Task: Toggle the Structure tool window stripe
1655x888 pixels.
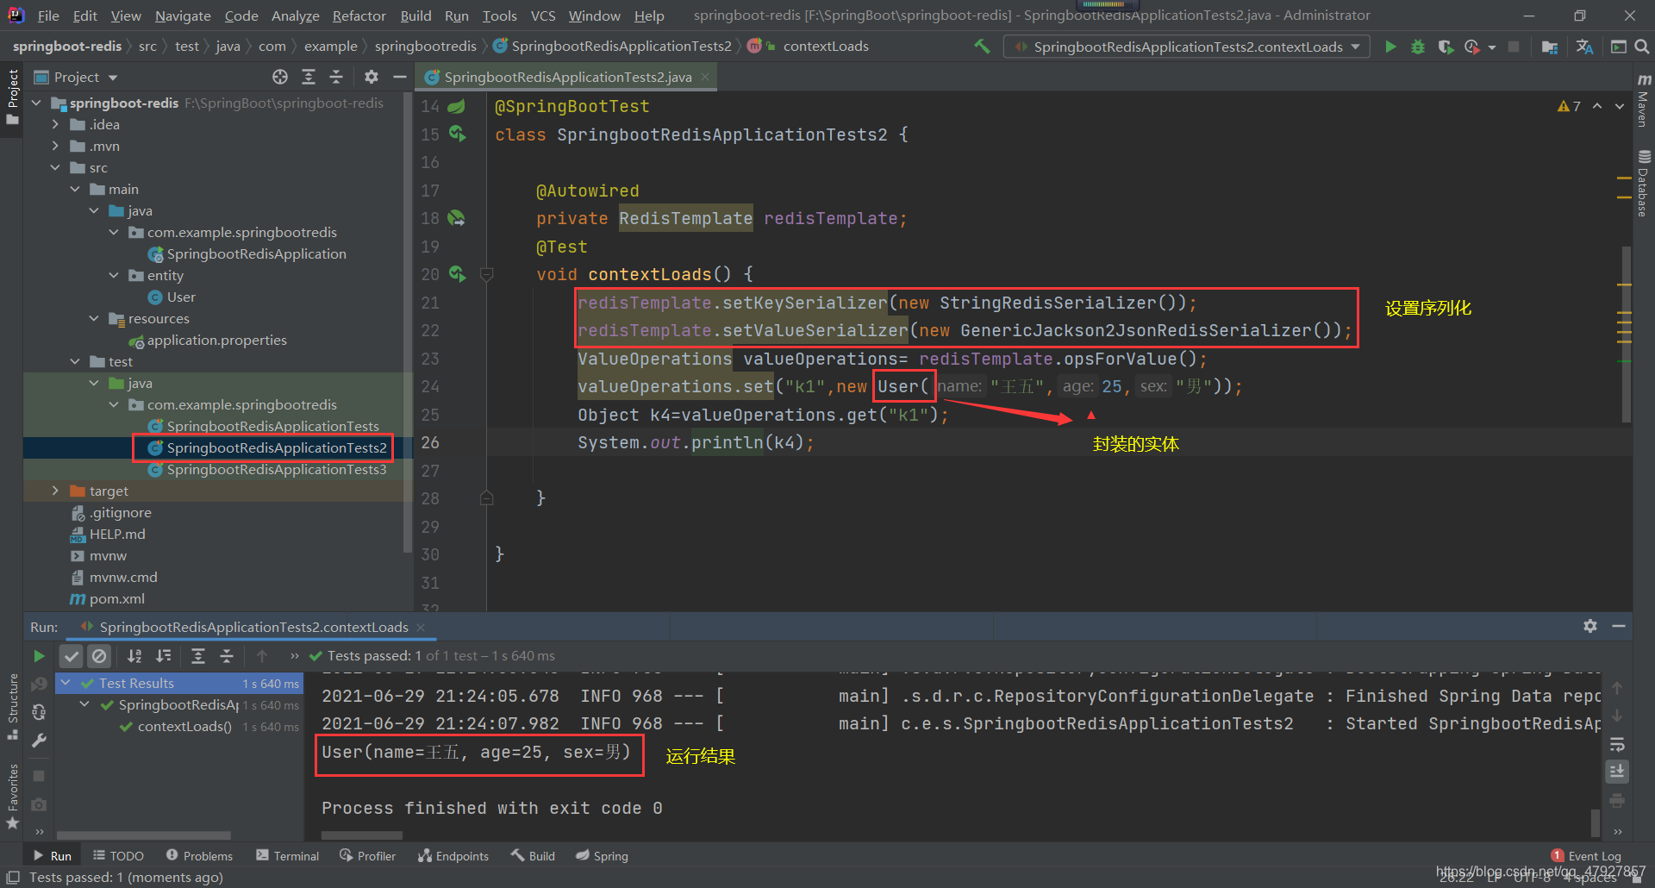Action: 12,705
